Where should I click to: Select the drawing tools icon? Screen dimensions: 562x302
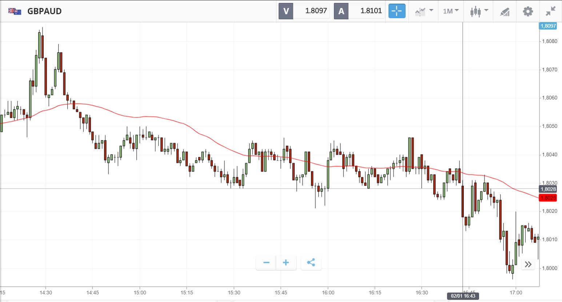point(505,12)
